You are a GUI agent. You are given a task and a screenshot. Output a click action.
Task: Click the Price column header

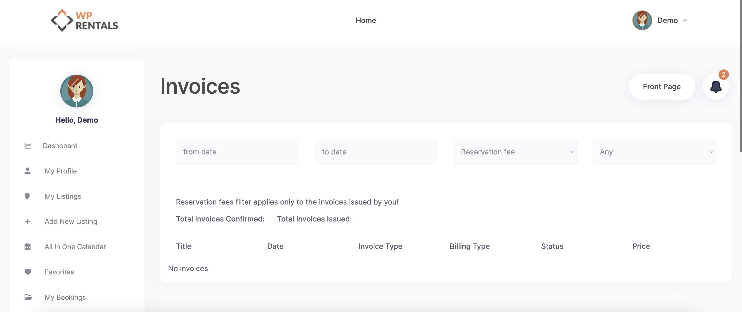[x=641, y=246]
